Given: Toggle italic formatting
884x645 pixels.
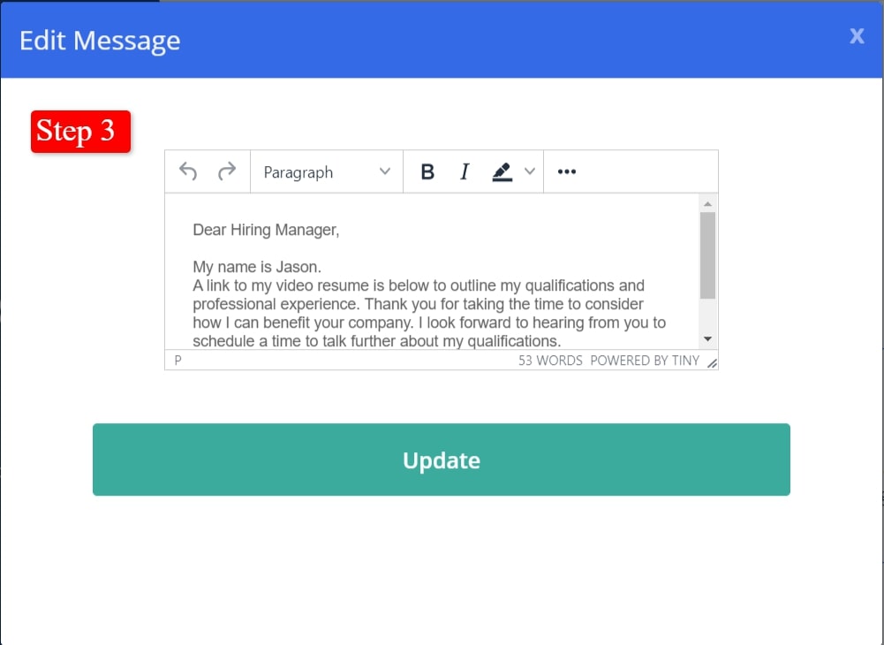Looking at the screenshot, I should (465, 172).
